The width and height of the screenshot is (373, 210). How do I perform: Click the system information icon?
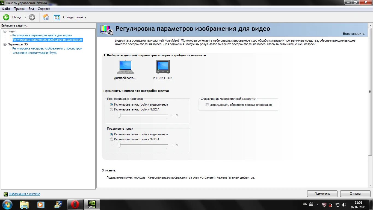click(5, 194)
